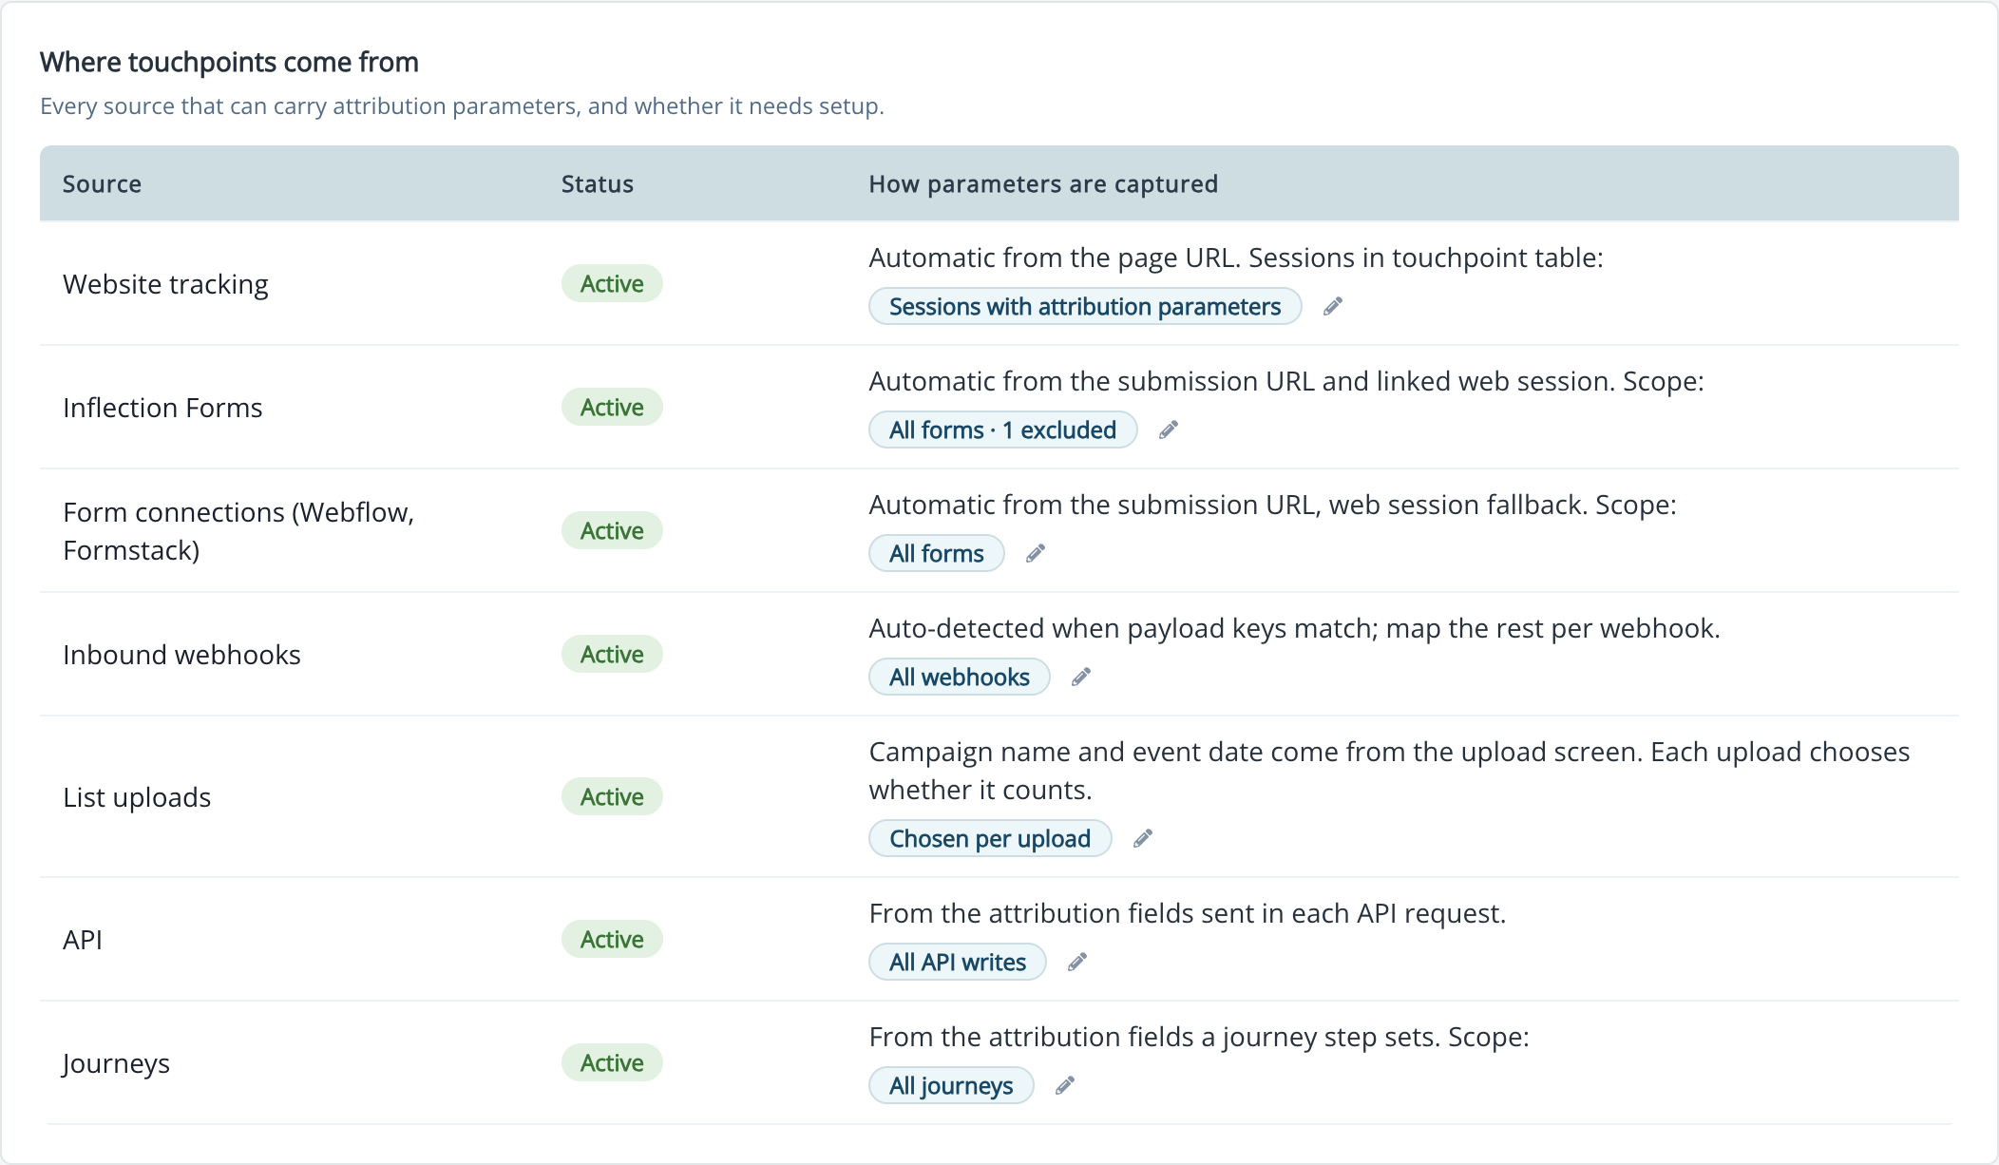Image resolution: width=1999 pixels, height=1165 pixels.
Task: Click Active badge in Inflection Forms row
Action: 612,407
